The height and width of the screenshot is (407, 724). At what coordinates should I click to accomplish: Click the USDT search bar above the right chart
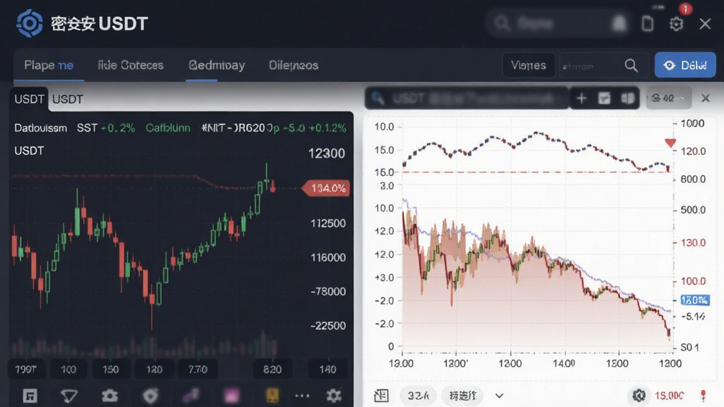[467, 98]
